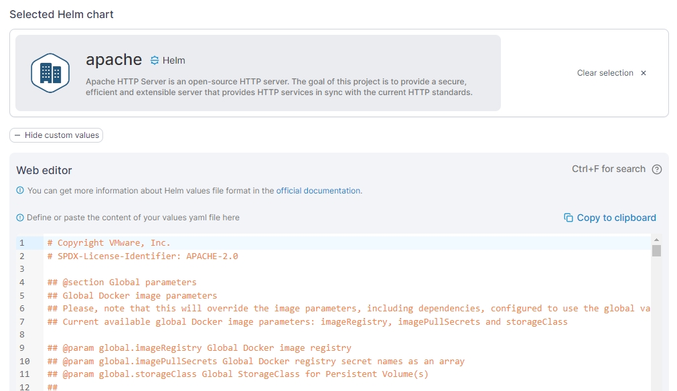Viewport: 677px width, 391px height.
Task: Click the Apache chart hexagon logo
Action: tap(50, 73)
